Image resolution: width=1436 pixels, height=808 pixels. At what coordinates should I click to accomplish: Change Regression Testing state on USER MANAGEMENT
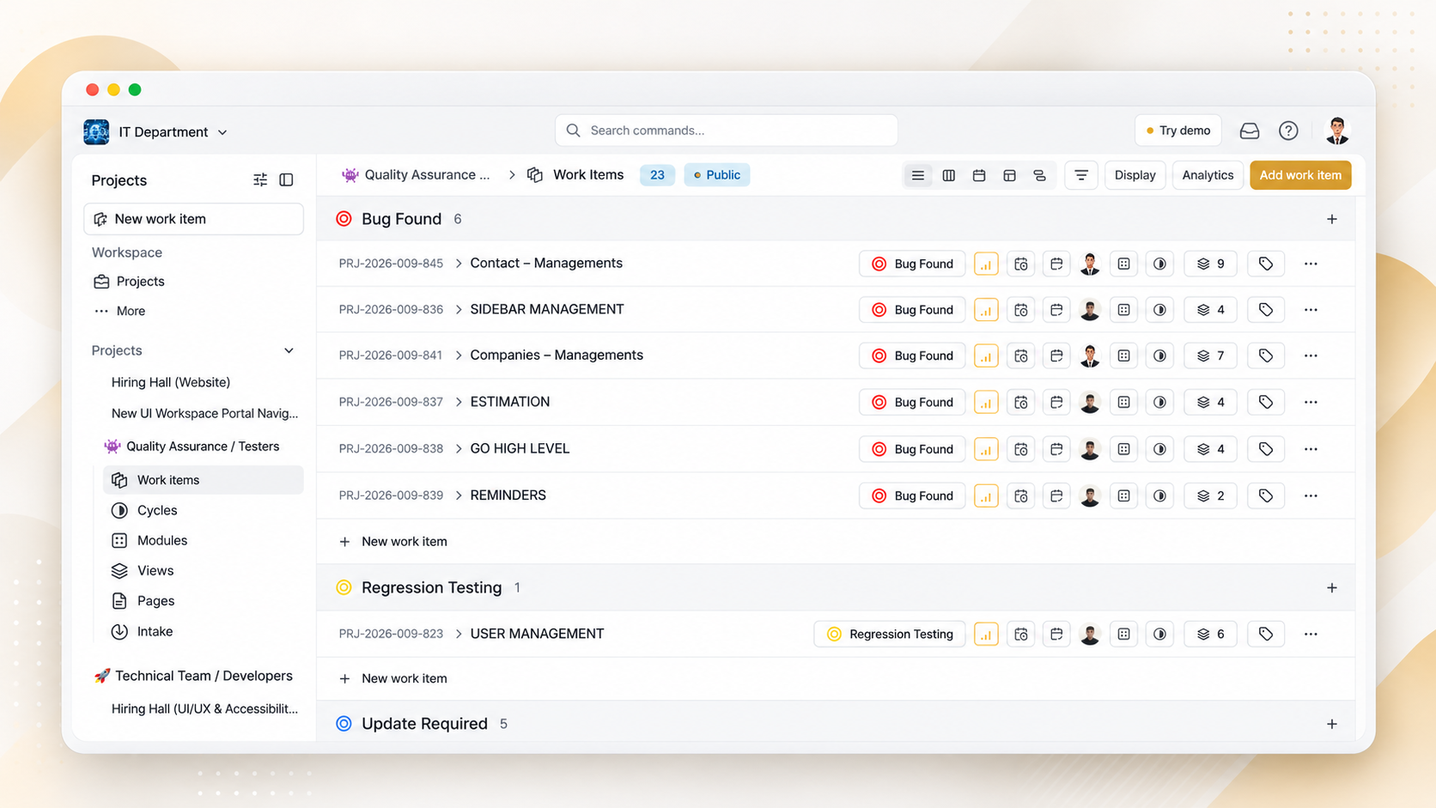click(890, 634)
